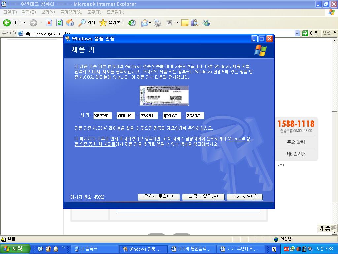Viewport: 338px width, 254px height.
Task: Open the 보기(V) menu
Action: point(48,12)
